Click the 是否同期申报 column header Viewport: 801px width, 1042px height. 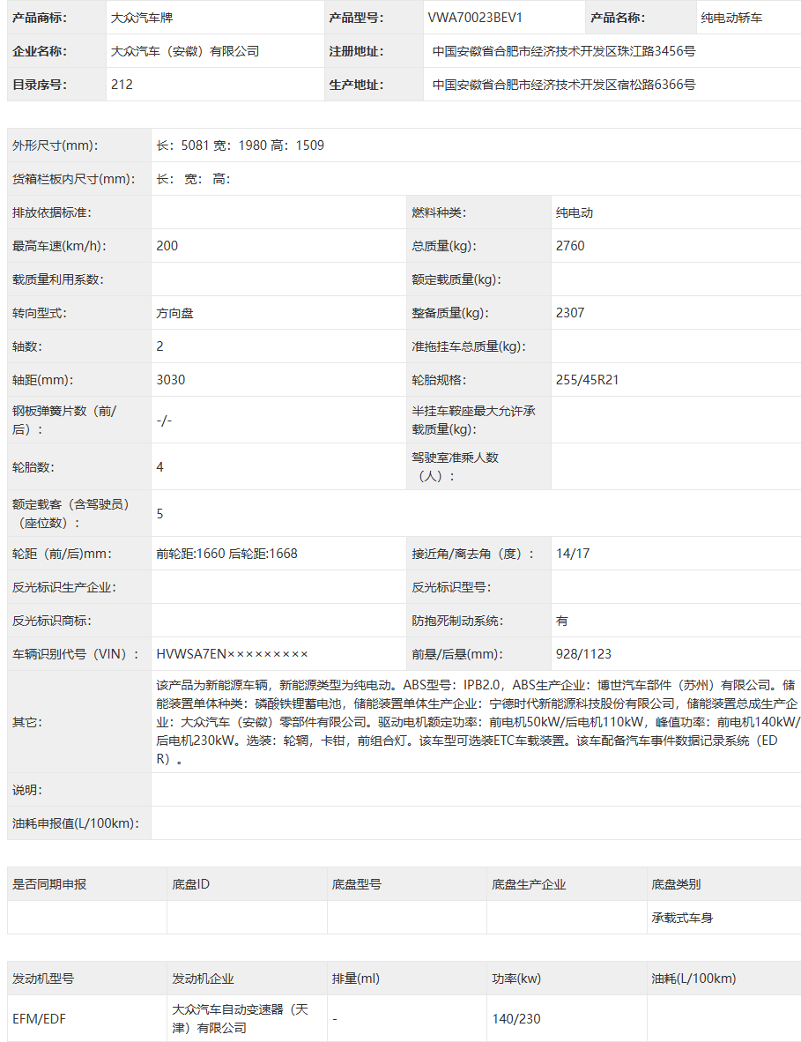click(49, 884)
